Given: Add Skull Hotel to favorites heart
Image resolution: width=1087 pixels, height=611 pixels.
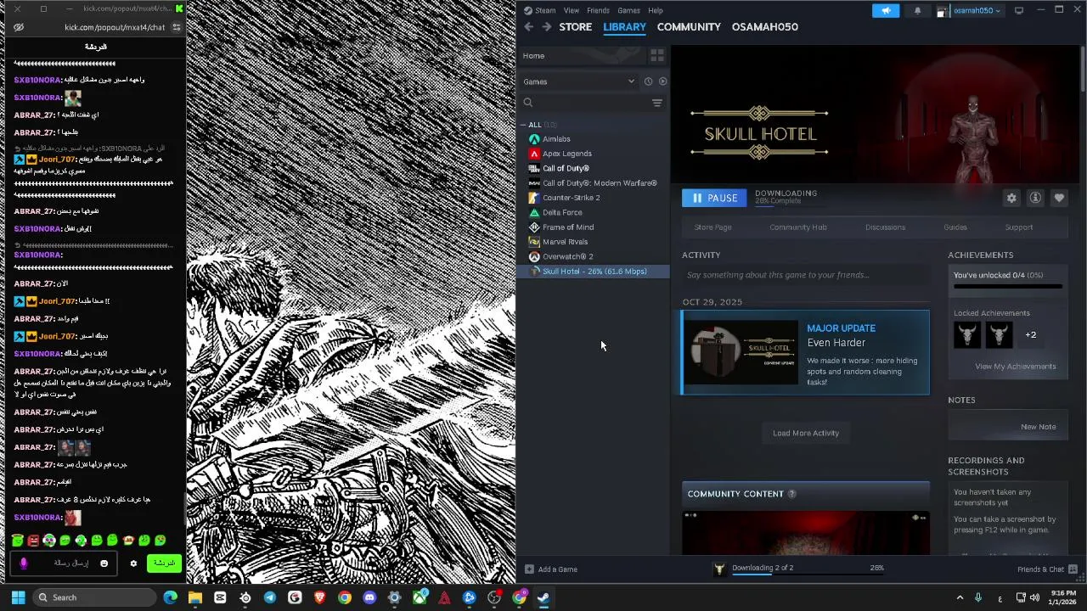Looking at the screenshot, I should click(x=1059, y=198).
